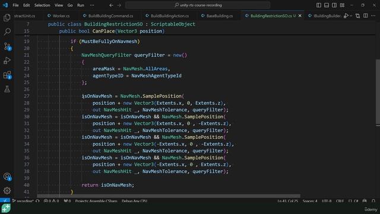Switch to the BuildBuildingCommand.cs tab
This screenshot has height=214, width=380.
[108, 16]
